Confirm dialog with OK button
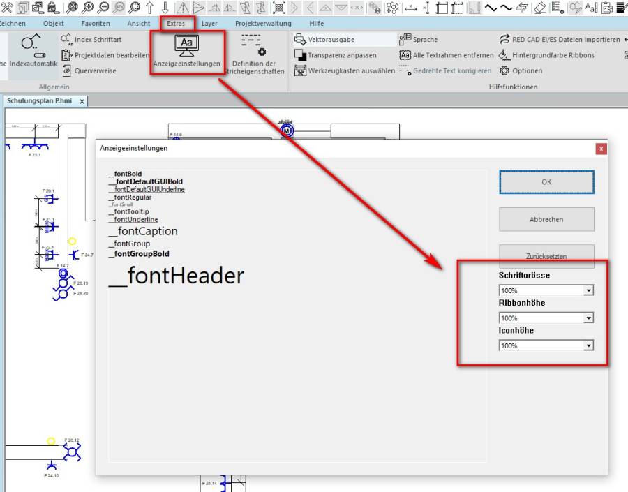This screenshot has width=628, height=492. (546, 182)
